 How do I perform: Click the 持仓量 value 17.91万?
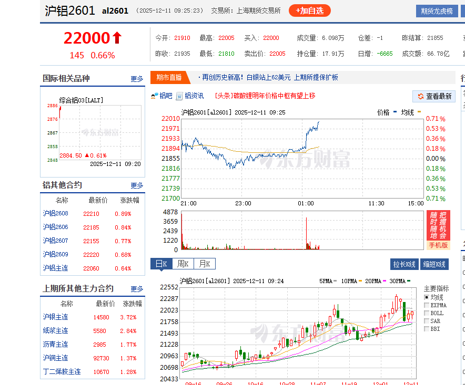(x=333, y=54)
